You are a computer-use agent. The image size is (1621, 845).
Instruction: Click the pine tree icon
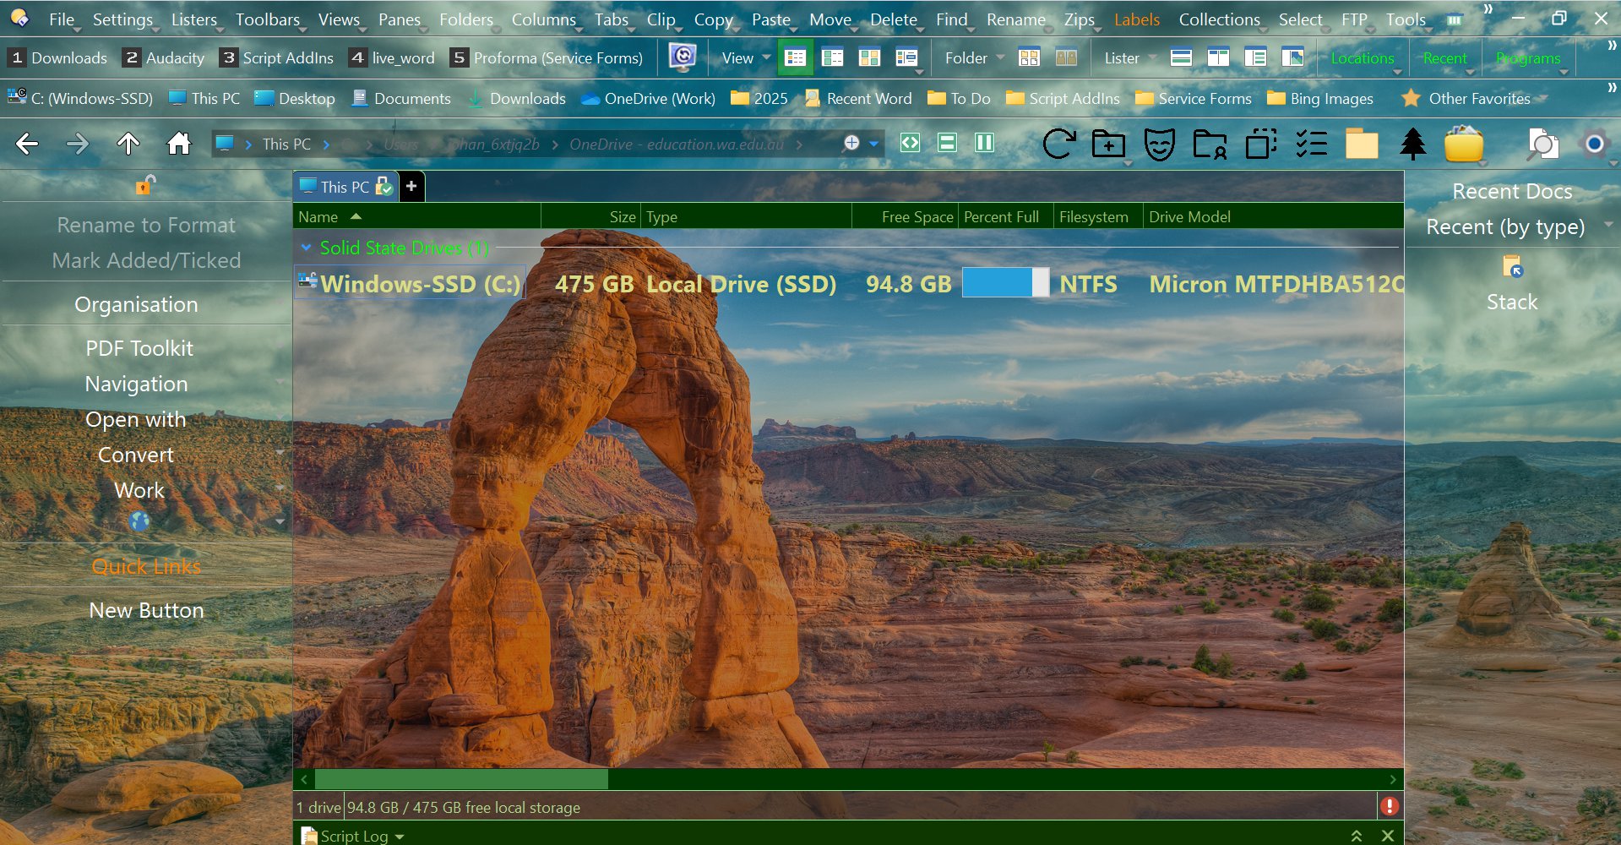1412,144
